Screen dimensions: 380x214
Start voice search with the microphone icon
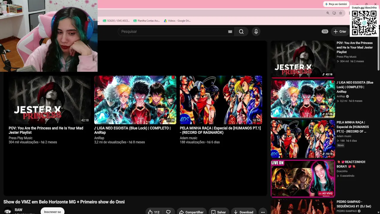[256, 32]
